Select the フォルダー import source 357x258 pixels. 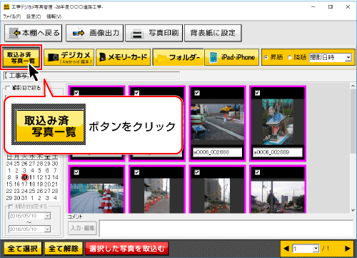178,57
